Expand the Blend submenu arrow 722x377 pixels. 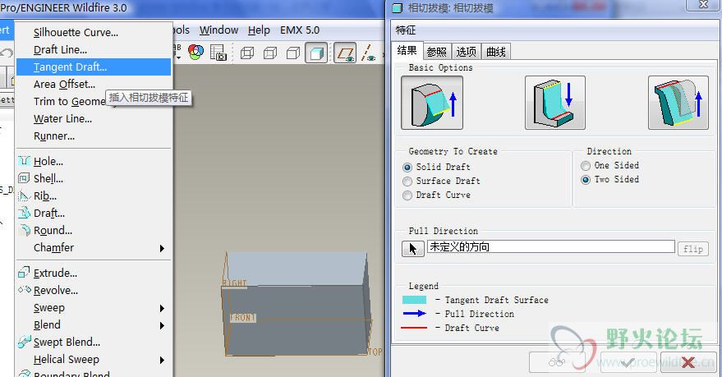pyautogui.click(x=162, y=325)
